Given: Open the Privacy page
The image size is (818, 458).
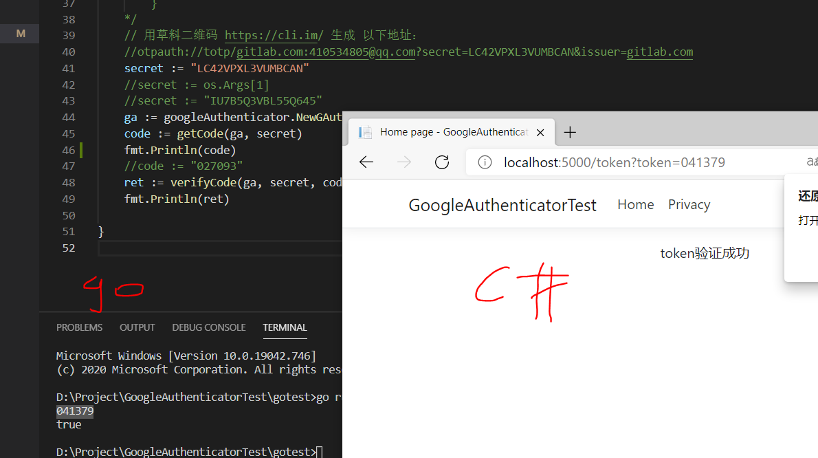Looking at the screenshot, I should pyautogui.click(x=689, y=204).
